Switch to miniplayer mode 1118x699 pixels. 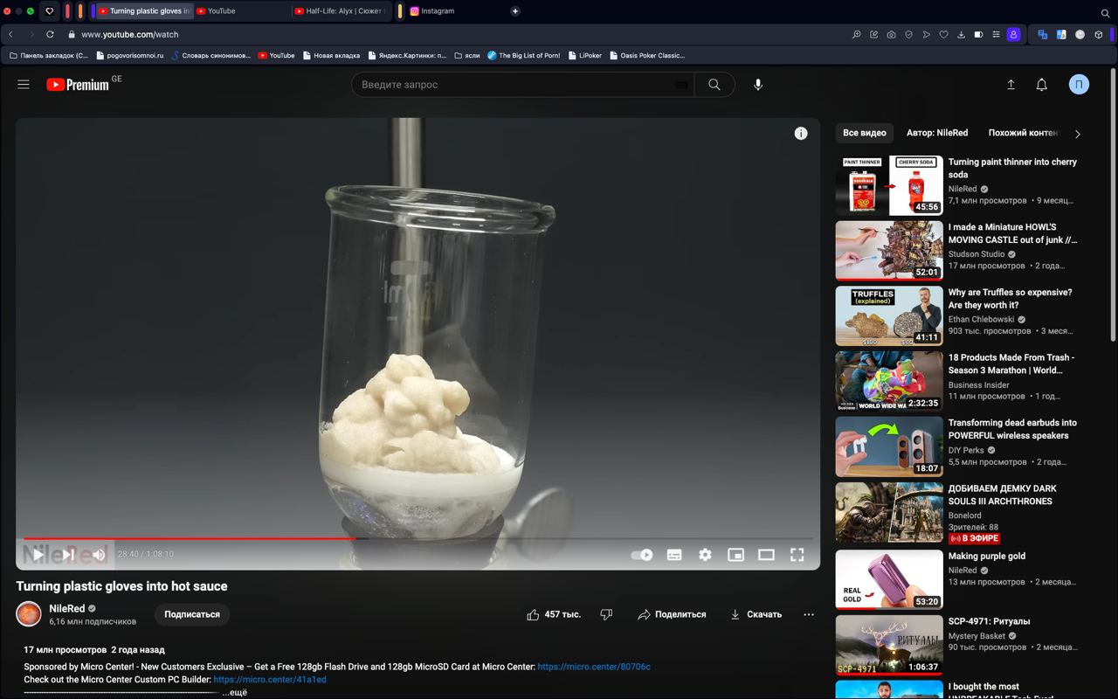[736, 555]
